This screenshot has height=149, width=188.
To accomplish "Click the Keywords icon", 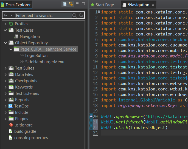I will (11, 87).
